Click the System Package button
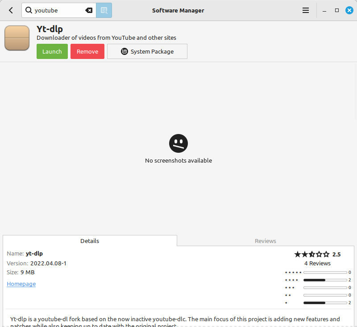 point(147,51)
